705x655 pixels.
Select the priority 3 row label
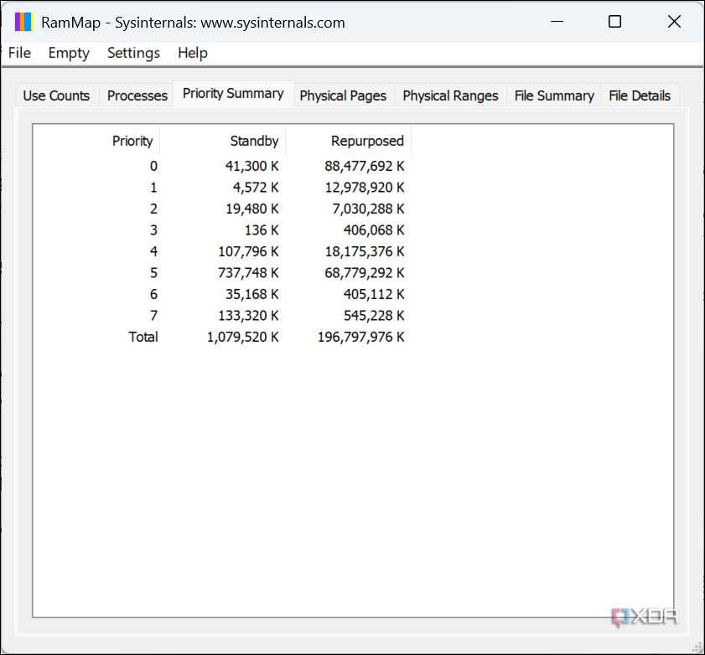coord(153,230)
